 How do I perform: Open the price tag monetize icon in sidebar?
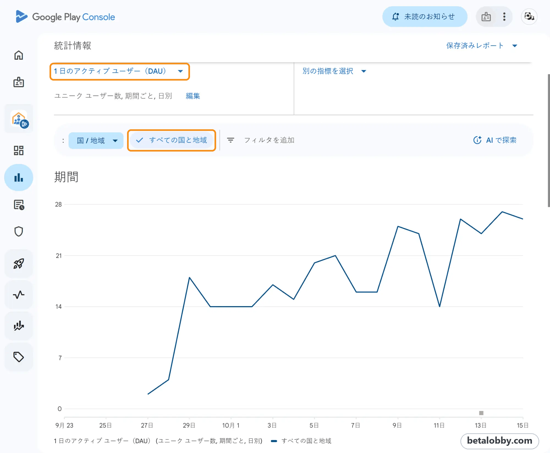point(19,357)
